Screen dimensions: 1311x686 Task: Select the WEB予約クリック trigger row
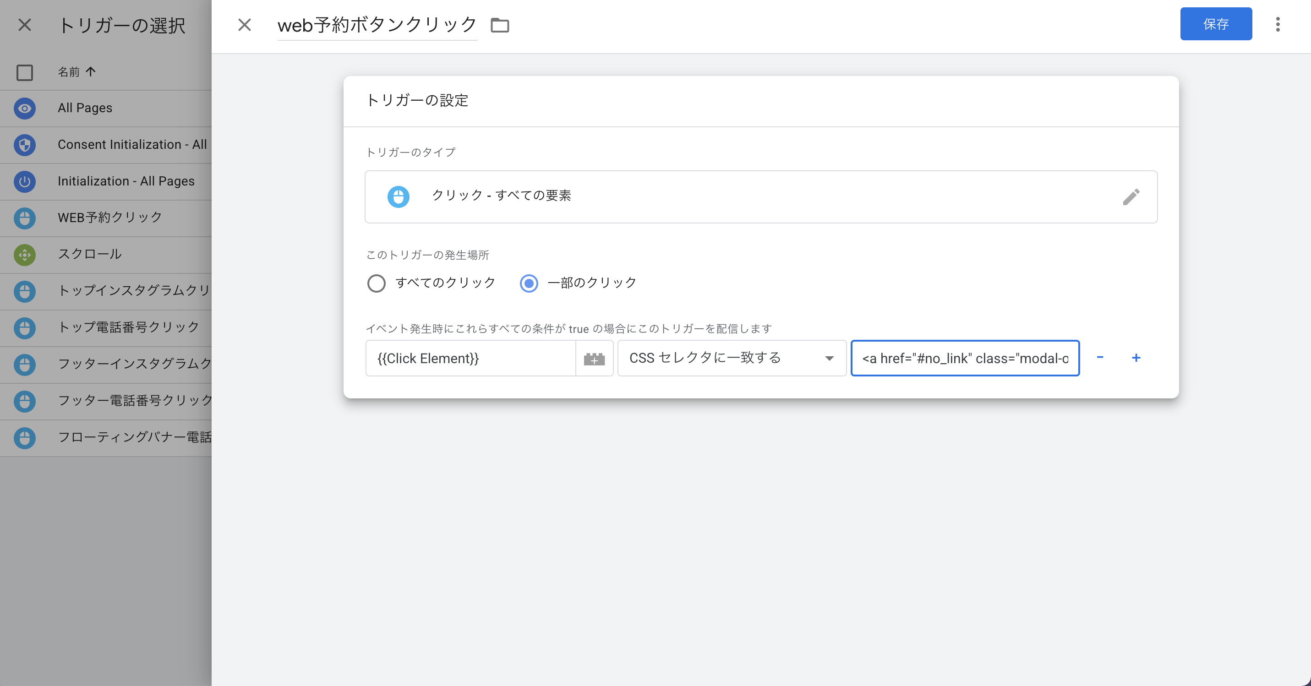click(x=110, y=218)
